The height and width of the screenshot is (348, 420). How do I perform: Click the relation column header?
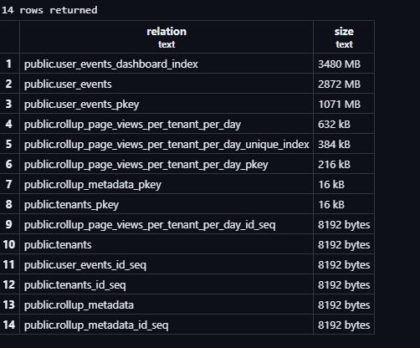click(166, 37)
